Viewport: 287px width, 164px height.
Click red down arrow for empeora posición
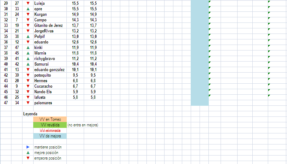(x=28, y=158)
